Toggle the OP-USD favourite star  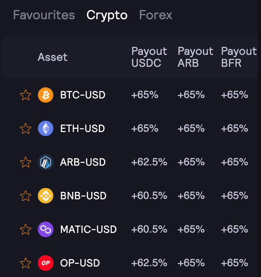(x=26, y=263)
